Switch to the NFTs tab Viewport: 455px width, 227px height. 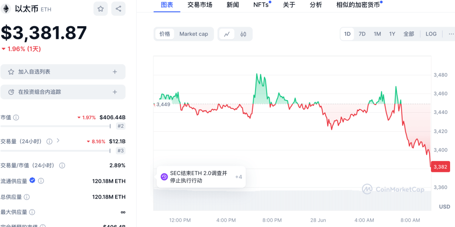pos(261,5)
